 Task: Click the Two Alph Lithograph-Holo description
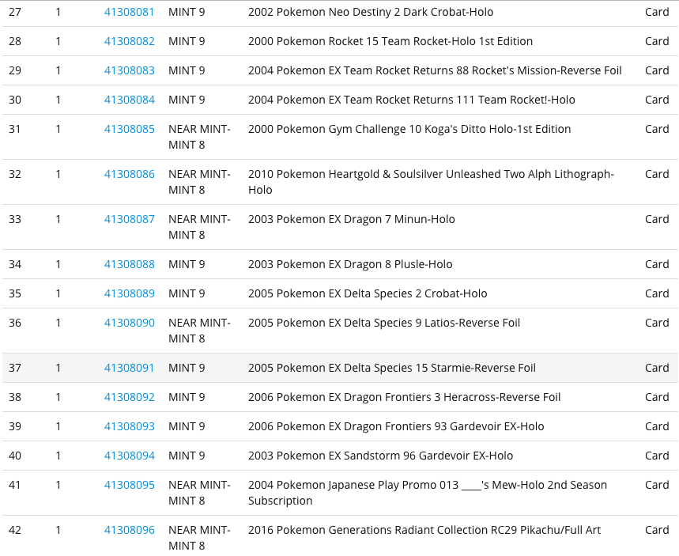tap(431, 182)
